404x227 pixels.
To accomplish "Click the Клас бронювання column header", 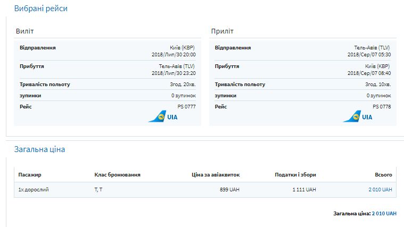I will point(117,175).
